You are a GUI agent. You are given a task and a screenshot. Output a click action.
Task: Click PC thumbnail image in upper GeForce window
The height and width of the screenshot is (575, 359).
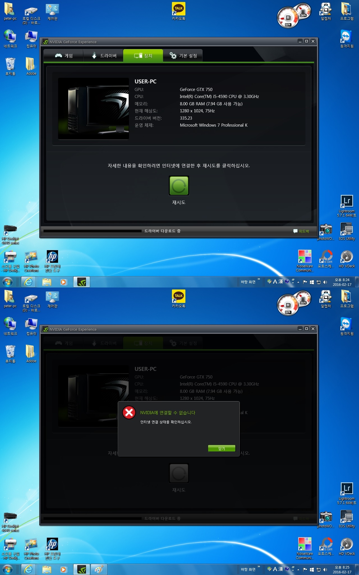93,109
